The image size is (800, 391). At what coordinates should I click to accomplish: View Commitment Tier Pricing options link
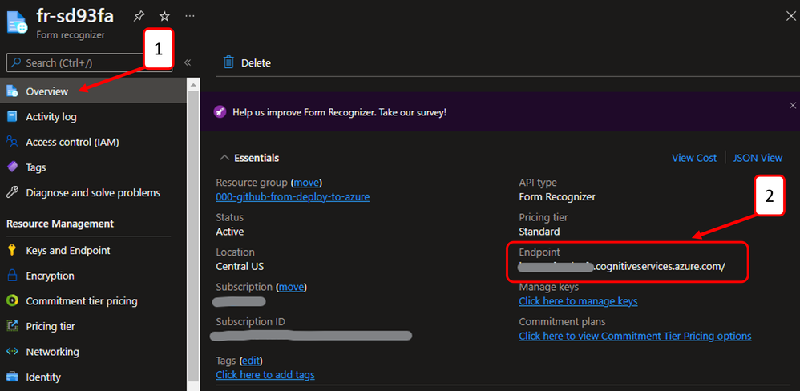pyautogui.click(x=635, y=336)
